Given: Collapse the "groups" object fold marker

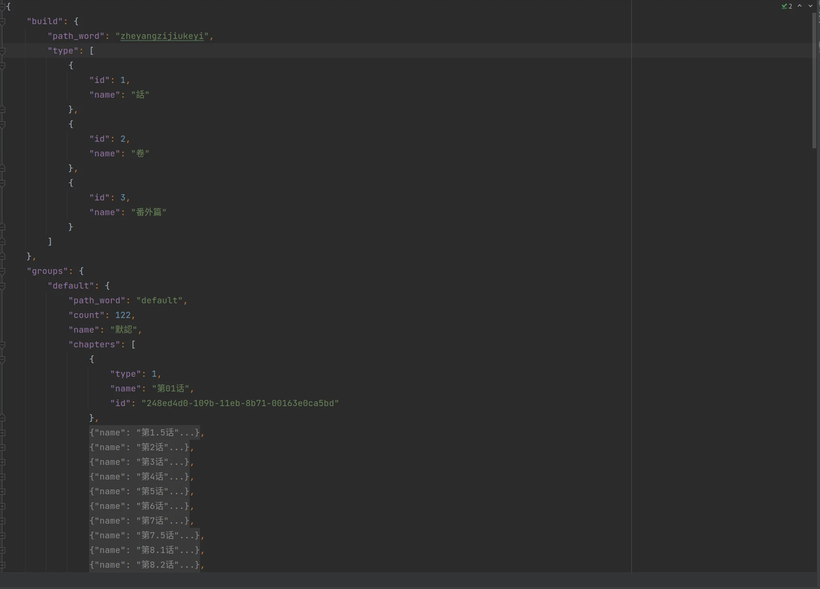Looking at the screenshot, I should [3, 271].
